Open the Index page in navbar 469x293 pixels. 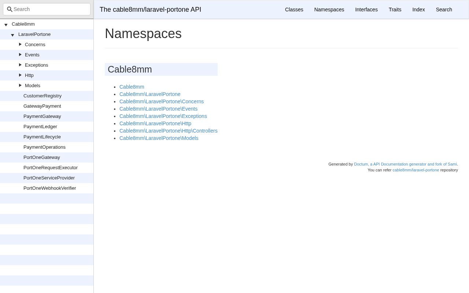pyautogui.click(x=418, y=10)
